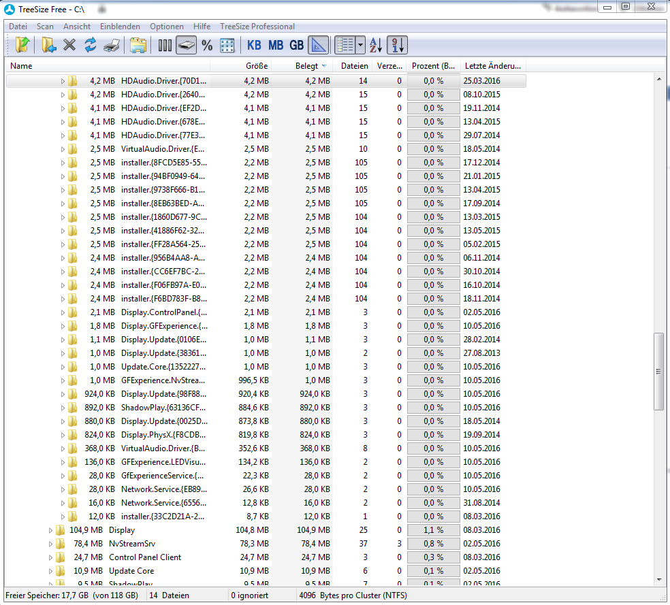Viewport: 670px width, 605px height.
Task: Open the Optionen menu
Action: coord(167,27)
